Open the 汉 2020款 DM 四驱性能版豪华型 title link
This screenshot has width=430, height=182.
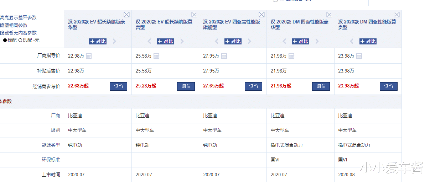(x=300, y=25)
